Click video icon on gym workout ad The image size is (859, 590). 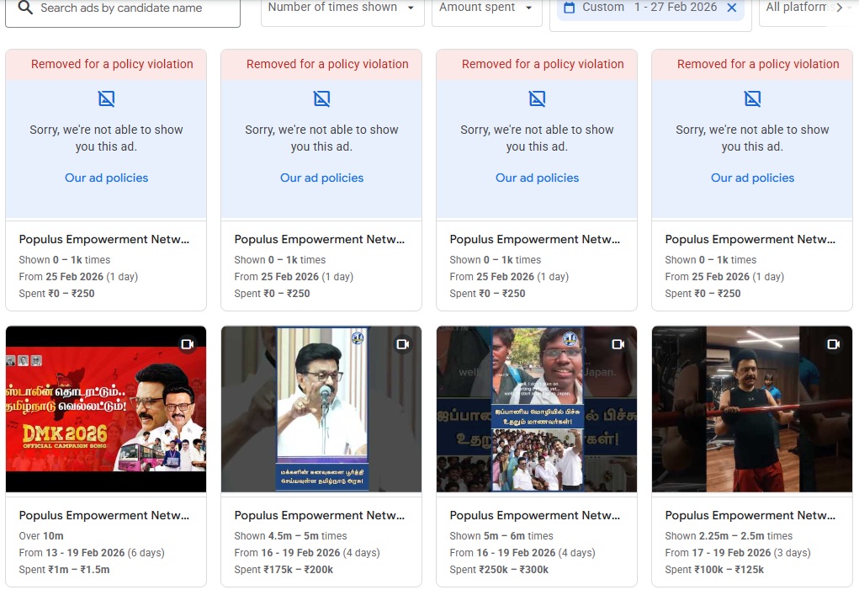[x=833, y=344]
